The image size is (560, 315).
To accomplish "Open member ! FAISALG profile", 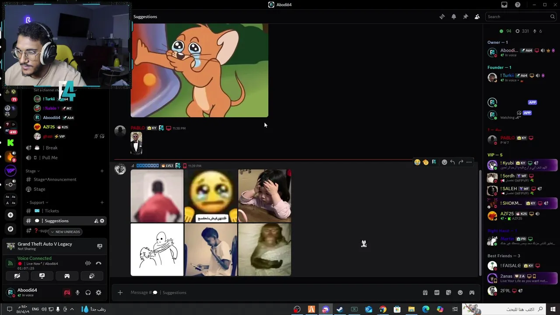I will point(523,266).
